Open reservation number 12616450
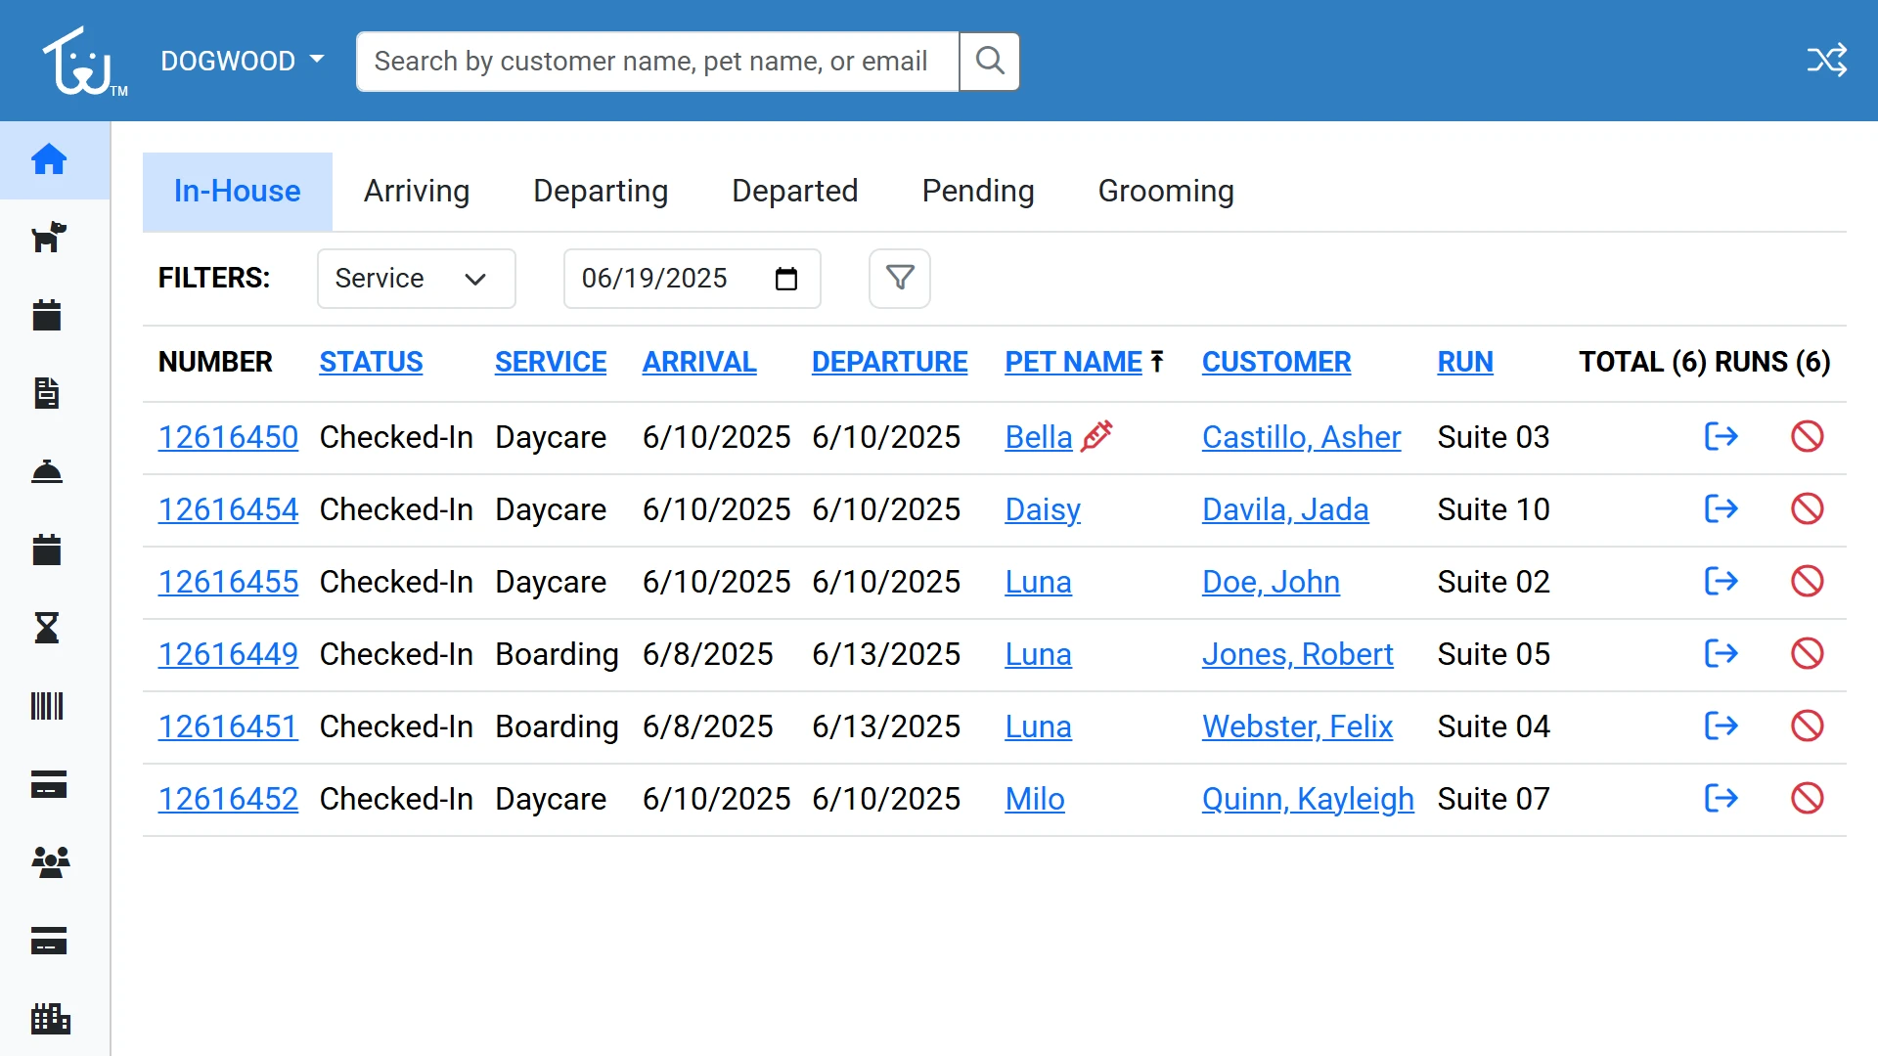 pos(228,437)
